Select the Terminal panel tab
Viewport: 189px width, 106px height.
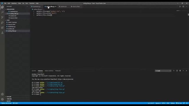[40, 71]
